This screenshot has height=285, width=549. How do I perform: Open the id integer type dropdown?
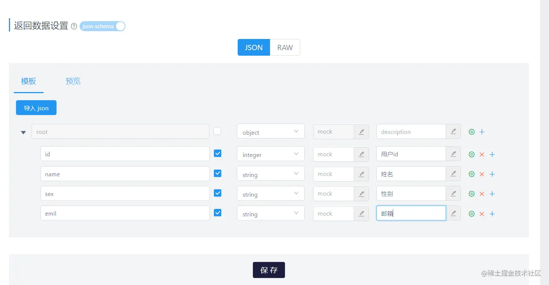pyautogui.click(x=271, y=154)
